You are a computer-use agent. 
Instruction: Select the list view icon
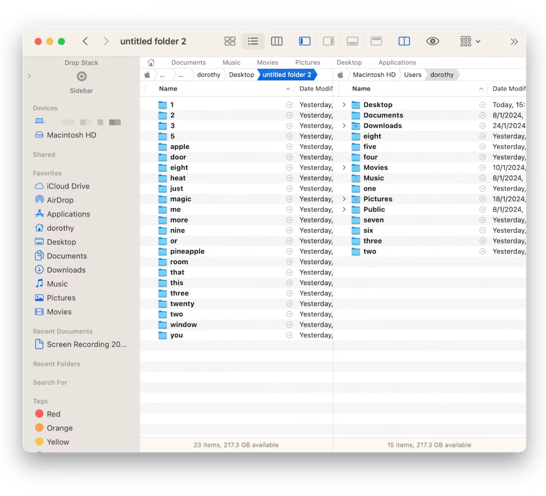coord(253,41)
